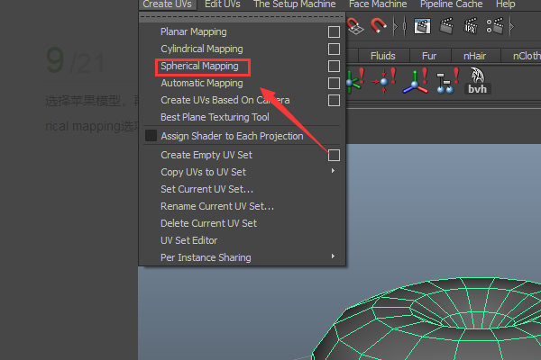Screen dimensions: 541x360
Task: Open the Create UVs menu
Action: pos(168,4)
